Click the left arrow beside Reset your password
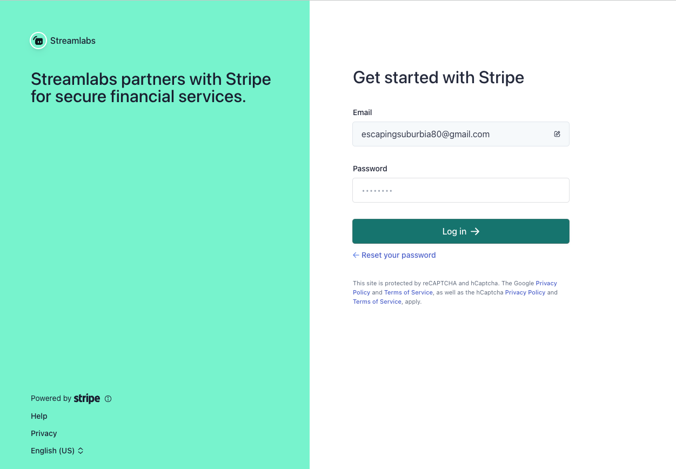 pyautogui.click(x=356, y=255)
